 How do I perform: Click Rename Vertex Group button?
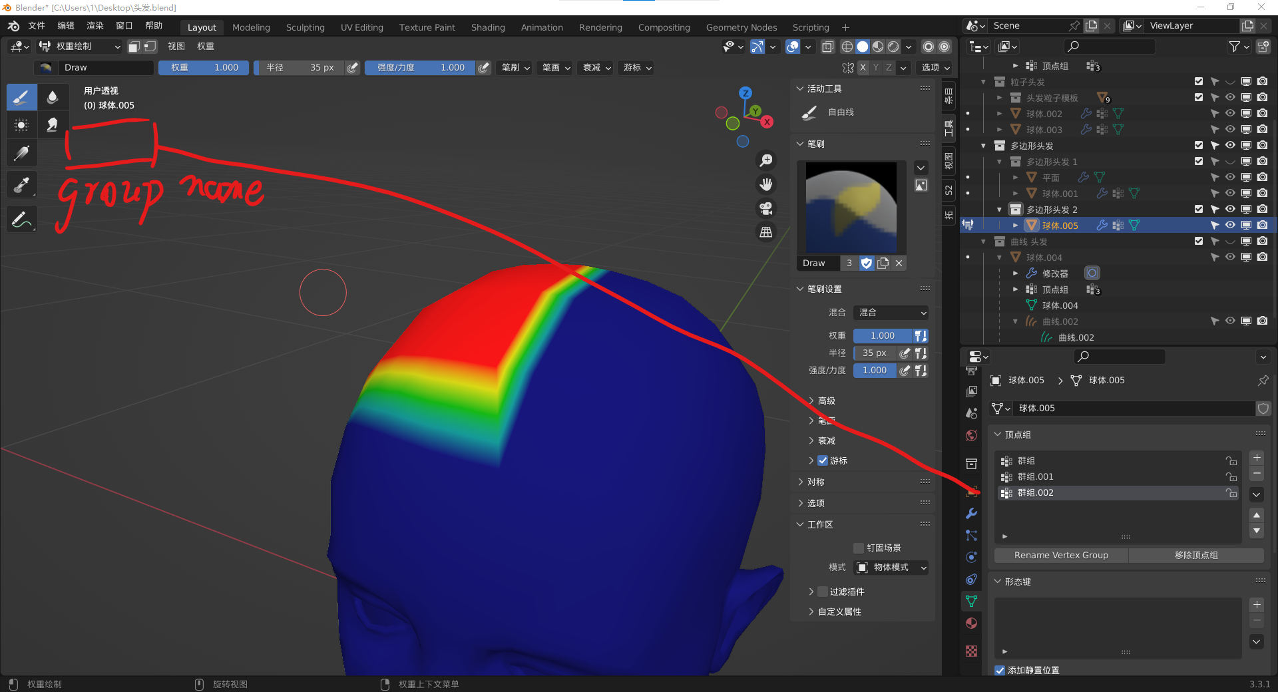coord(1061,555)
